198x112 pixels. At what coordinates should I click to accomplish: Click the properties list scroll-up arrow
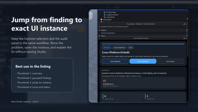(x=187, y=30)
